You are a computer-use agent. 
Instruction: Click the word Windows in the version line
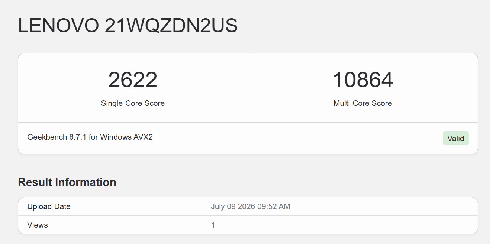point(116,137)
